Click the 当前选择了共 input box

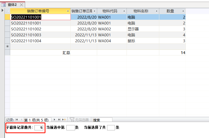click(x=111, y=128)
